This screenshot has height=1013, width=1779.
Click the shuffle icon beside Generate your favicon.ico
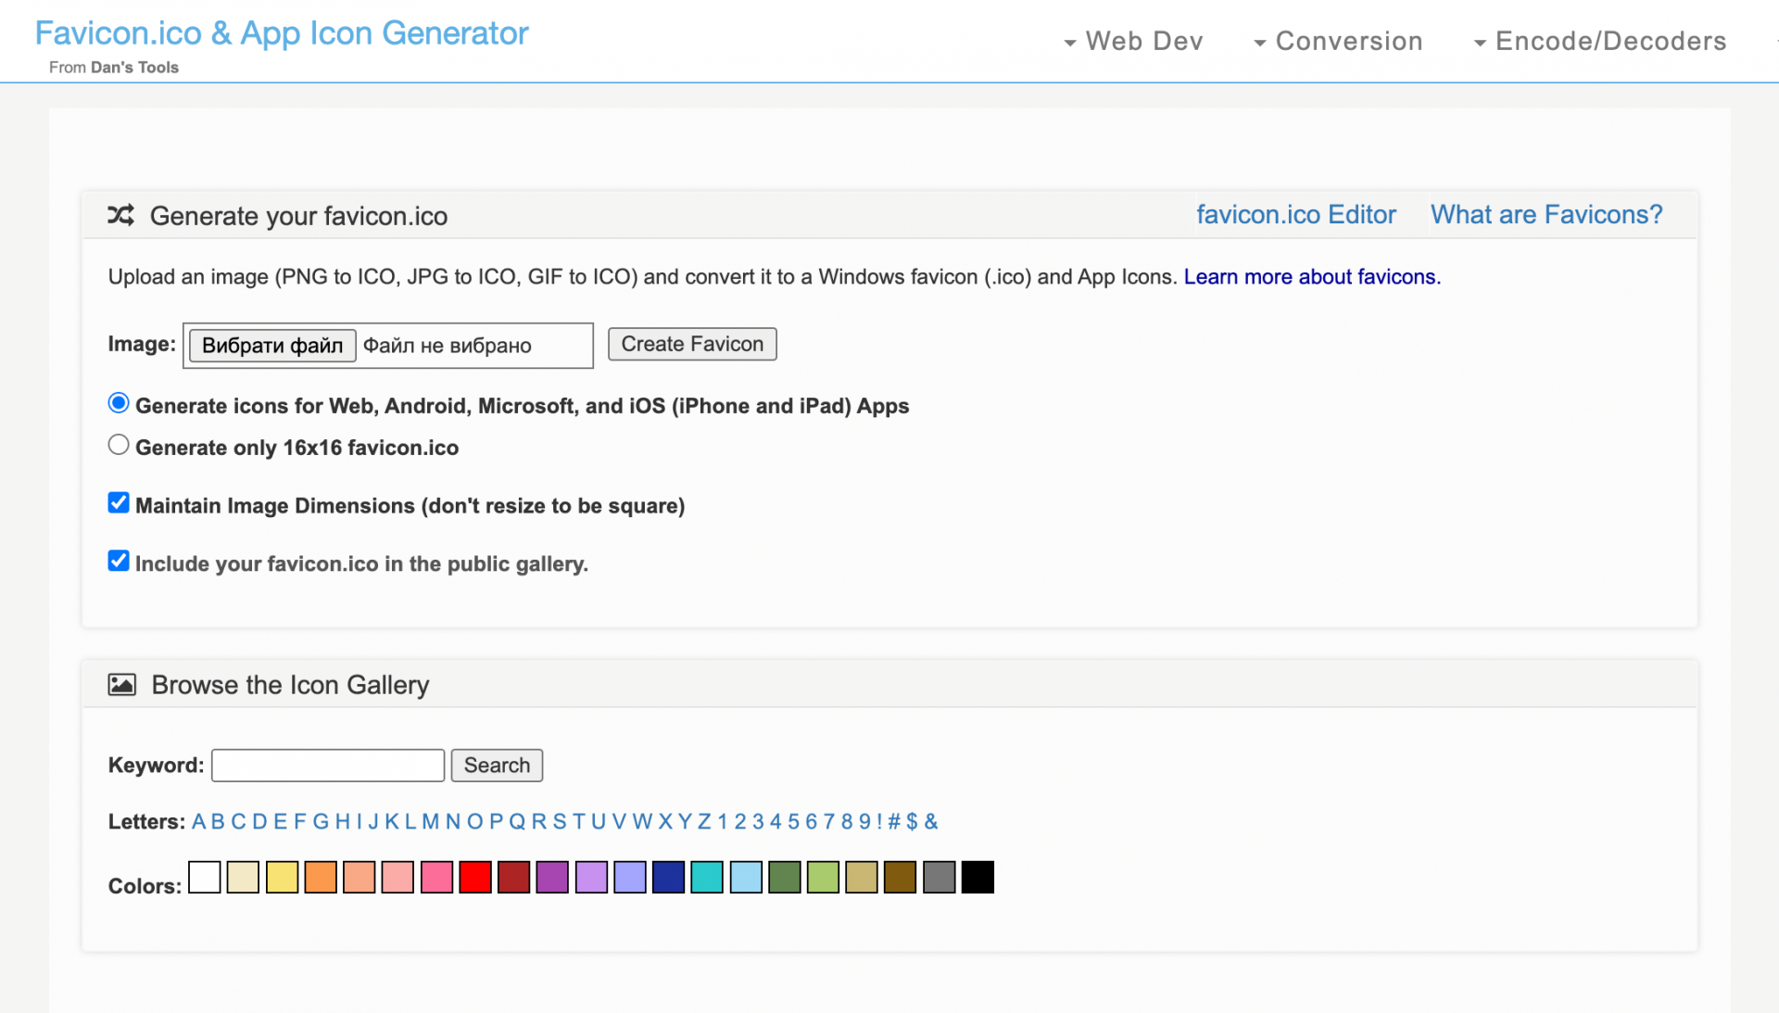coord(120,215)
